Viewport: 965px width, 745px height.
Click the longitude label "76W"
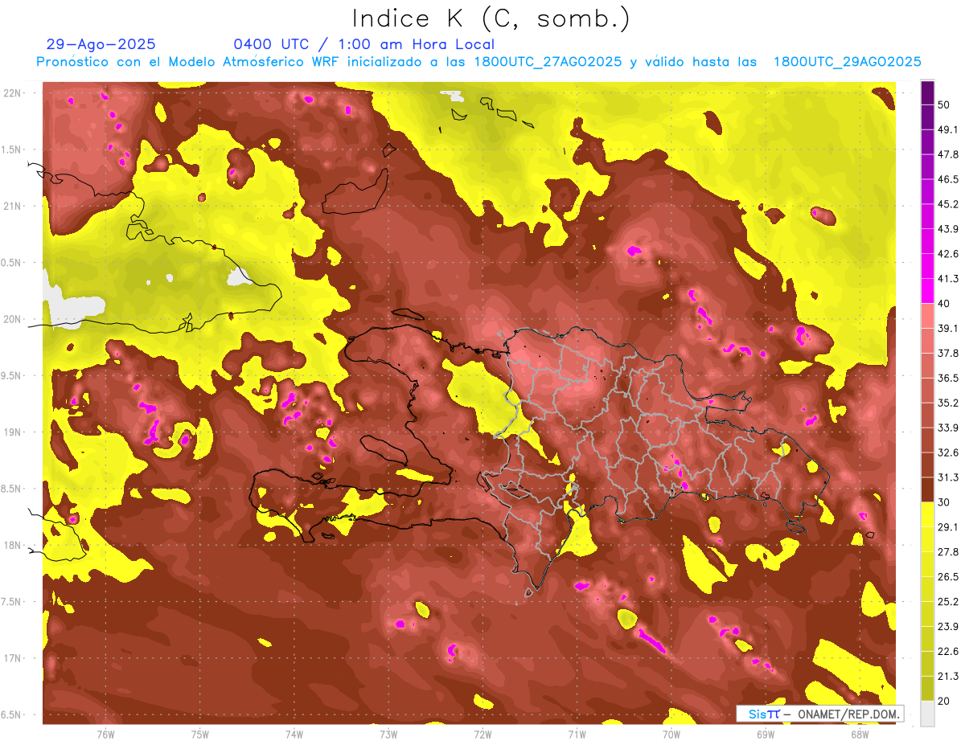105,734
